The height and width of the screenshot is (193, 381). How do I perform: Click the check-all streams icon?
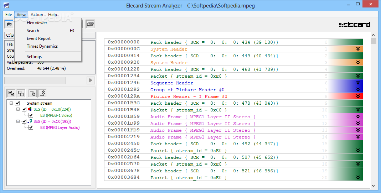coord(11,93)
